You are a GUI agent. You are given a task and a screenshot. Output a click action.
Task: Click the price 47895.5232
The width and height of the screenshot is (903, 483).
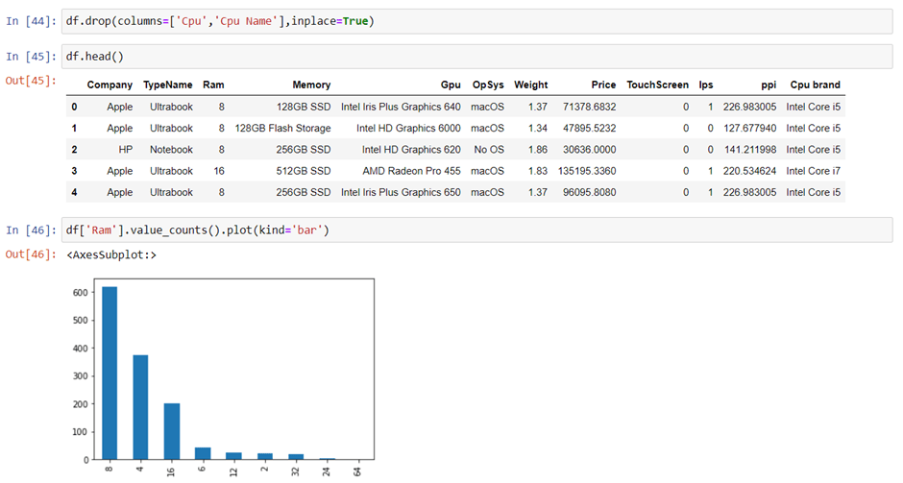589,128
